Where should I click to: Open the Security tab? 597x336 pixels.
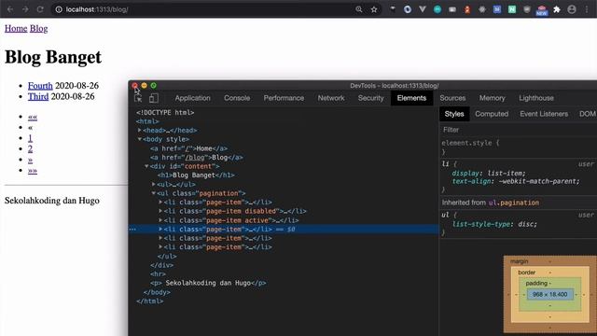pos(371,98)
